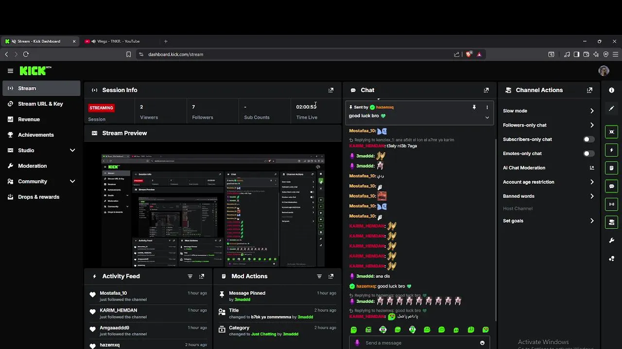622x349 pixels.
Task: Pop out the Mod Actions panel
Action: point(331,276)
